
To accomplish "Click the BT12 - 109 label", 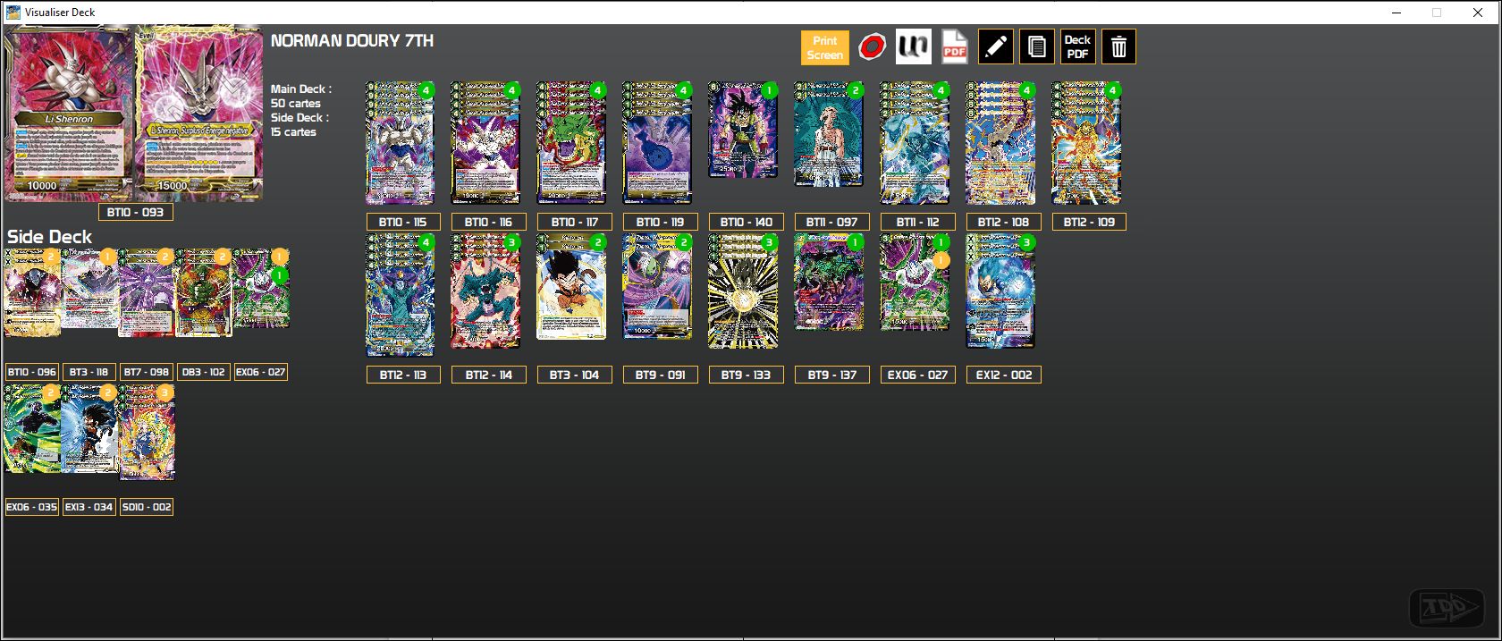I will 1090,222.
